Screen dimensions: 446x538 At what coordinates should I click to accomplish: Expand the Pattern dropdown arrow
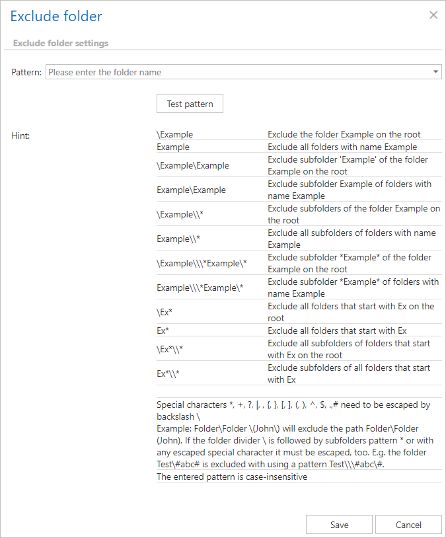[435, 71]
